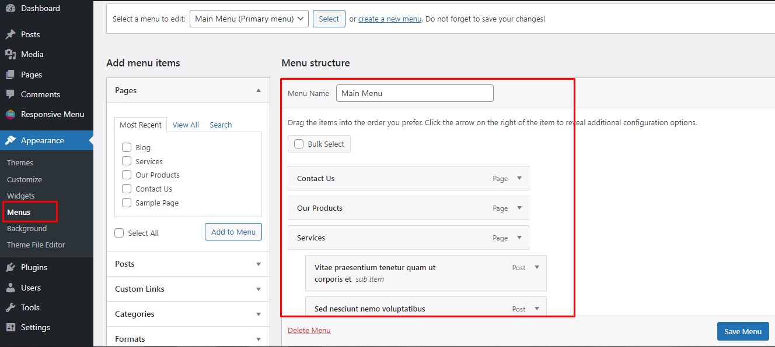This screenshot has height=347, width=775.
Task: Tick the Select All checkbox
Action: [119, 233]
